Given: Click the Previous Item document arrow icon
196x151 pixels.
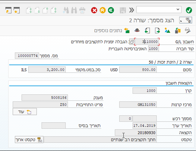Looking at the screenshot, I should [147, 30].
